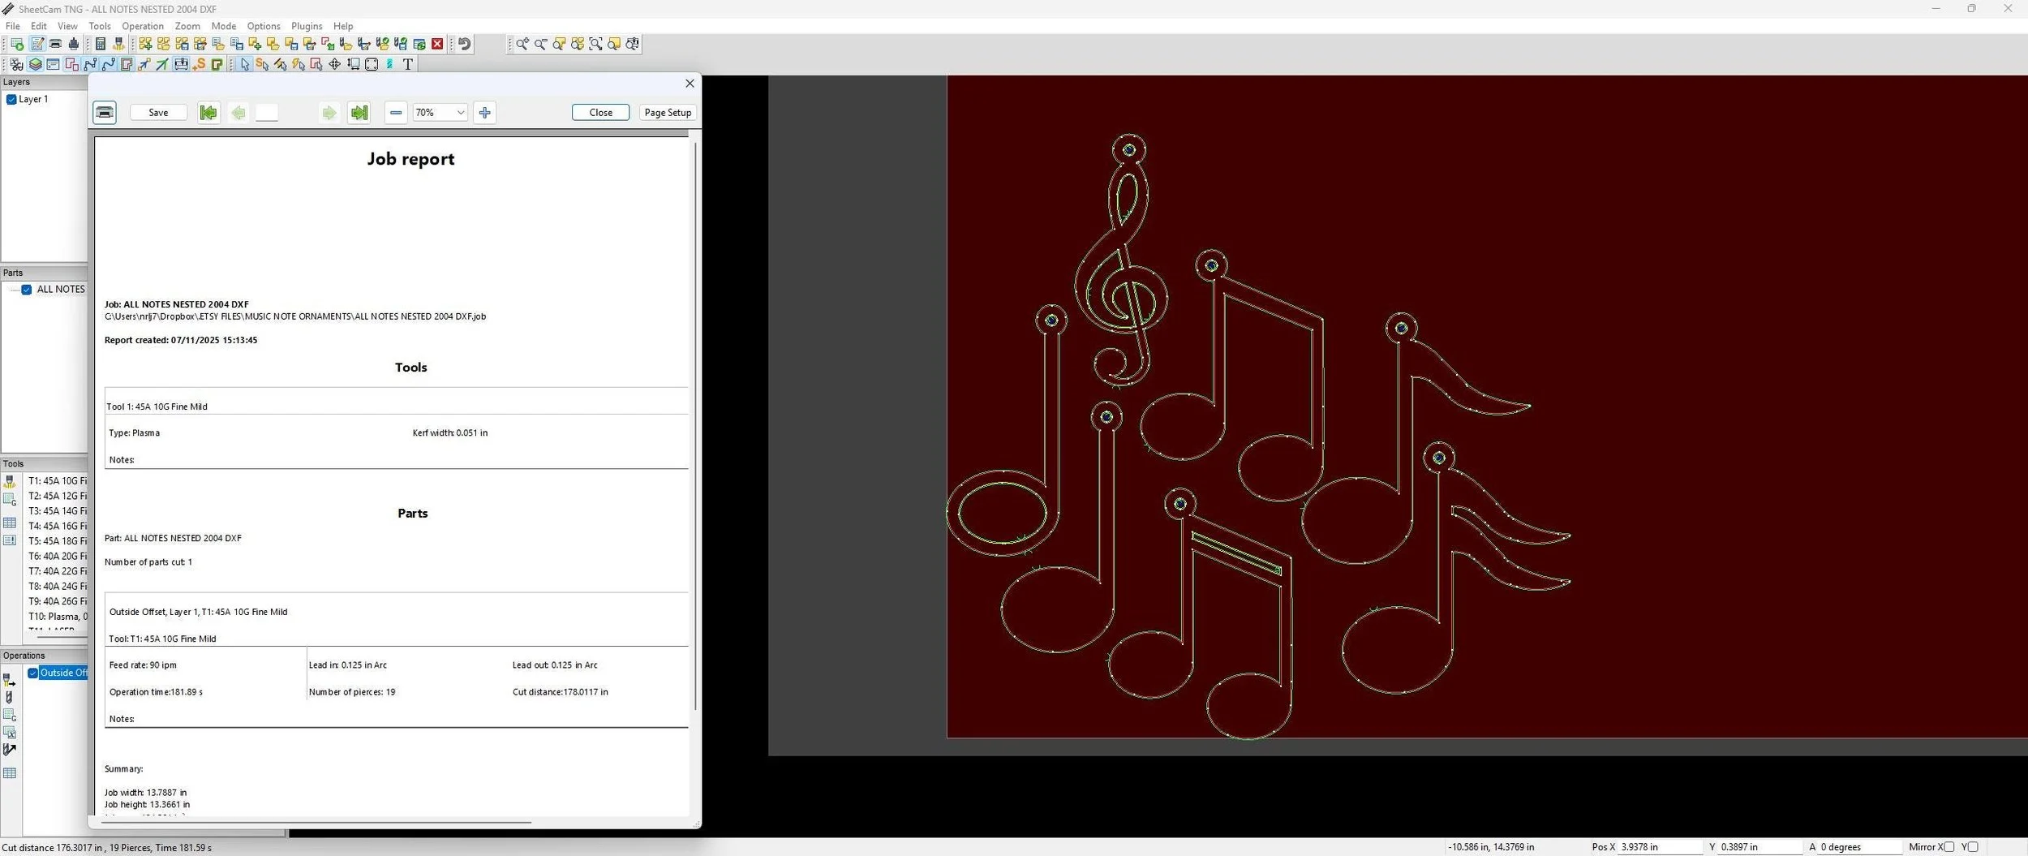This screenshot has height=856, width=2028.
Task: Select the arrow pointer edit tool
Action: (x=245, y=64)
